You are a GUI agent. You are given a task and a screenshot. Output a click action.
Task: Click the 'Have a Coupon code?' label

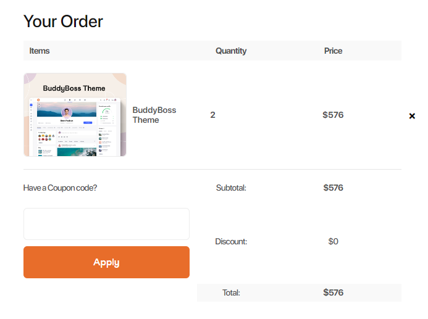point(60,188)
